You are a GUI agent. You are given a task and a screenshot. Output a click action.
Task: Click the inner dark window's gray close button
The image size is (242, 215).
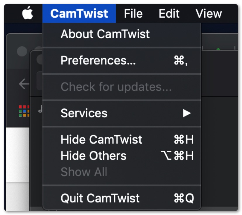(x=40, y=59)
